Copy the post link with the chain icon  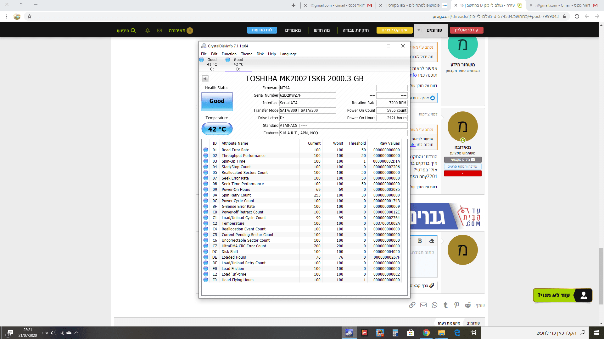tap(412, 305)
